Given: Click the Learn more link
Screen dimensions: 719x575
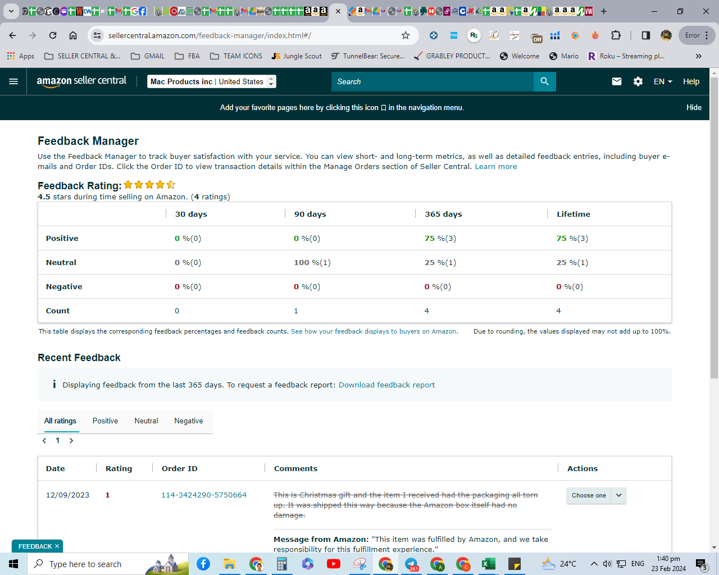Looking at the screenshot, I should click(496, 167).
